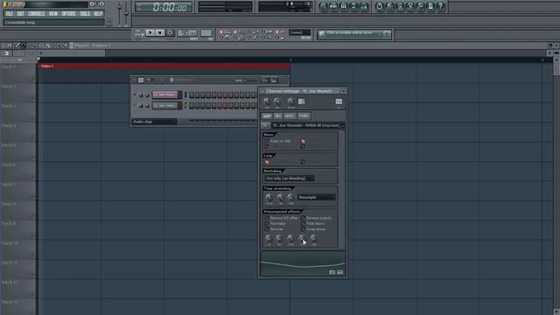This screenshot has width=560, height=315.
Task: Toggle the Keep on disk option
Action: [x=277, y=141]
